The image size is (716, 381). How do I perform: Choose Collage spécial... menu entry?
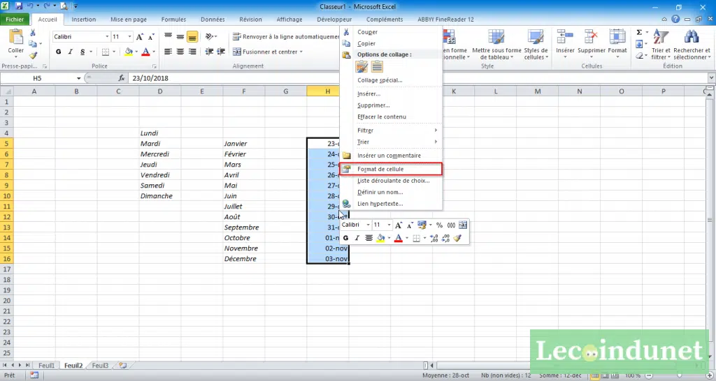pyautogui.click(x=380, y=80)
